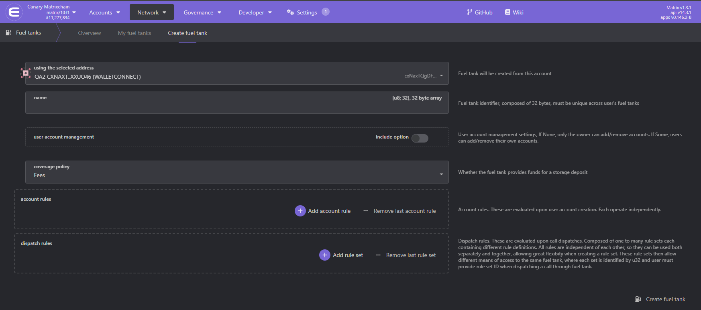Click the Enjin logo icon
This screenshot has width=701, height=310.
14,12
